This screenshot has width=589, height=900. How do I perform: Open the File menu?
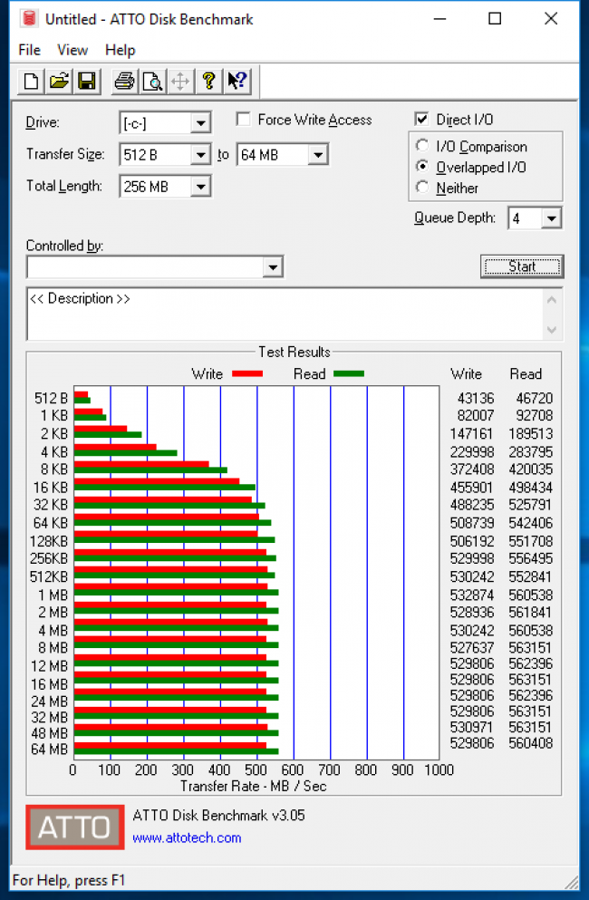(x=29, y=50)
